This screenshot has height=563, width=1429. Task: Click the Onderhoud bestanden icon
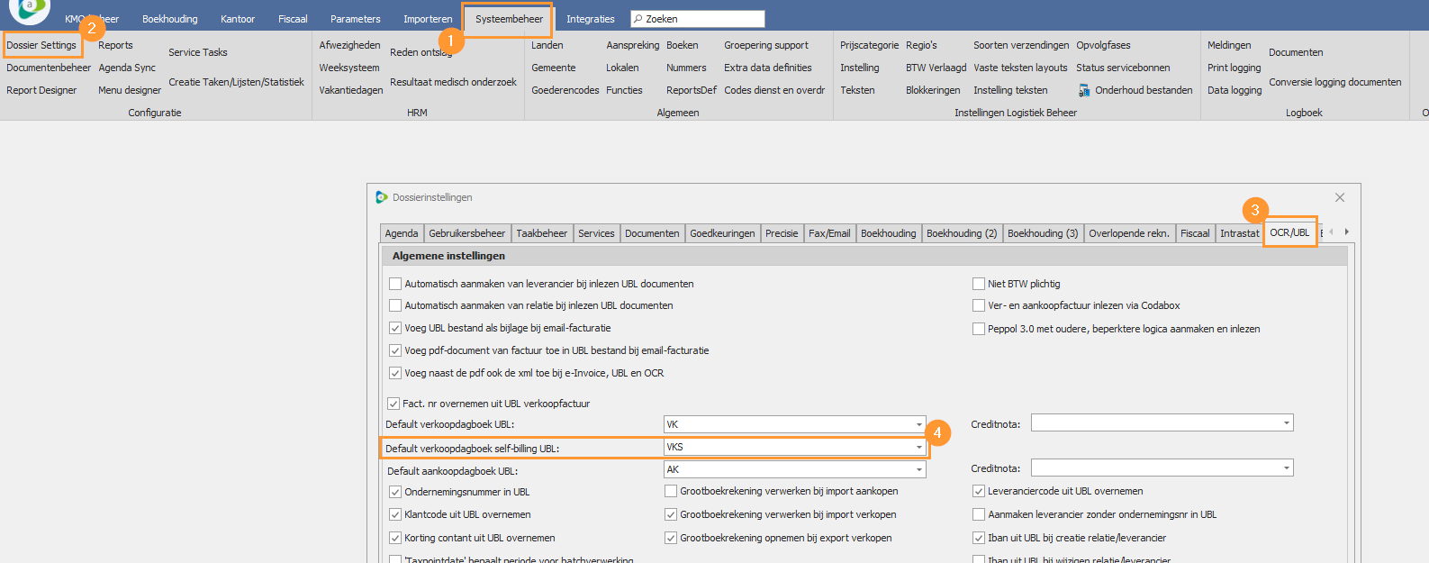pyautogui.click(x=1084, y=90)
